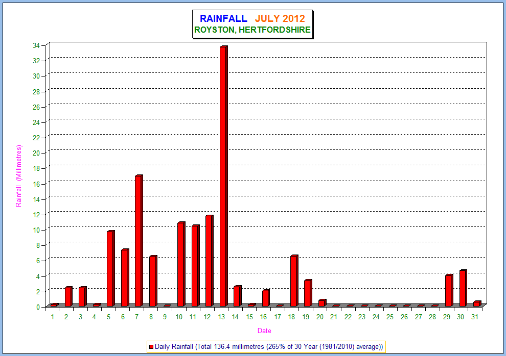This screenshot has width=506, height=356.
Task: Click the y-axis label 10
Action: click(x=36, y=230)
